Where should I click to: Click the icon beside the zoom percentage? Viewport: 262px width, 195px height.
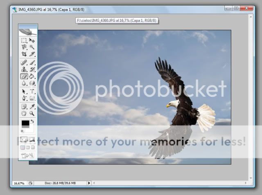point(30,183)
